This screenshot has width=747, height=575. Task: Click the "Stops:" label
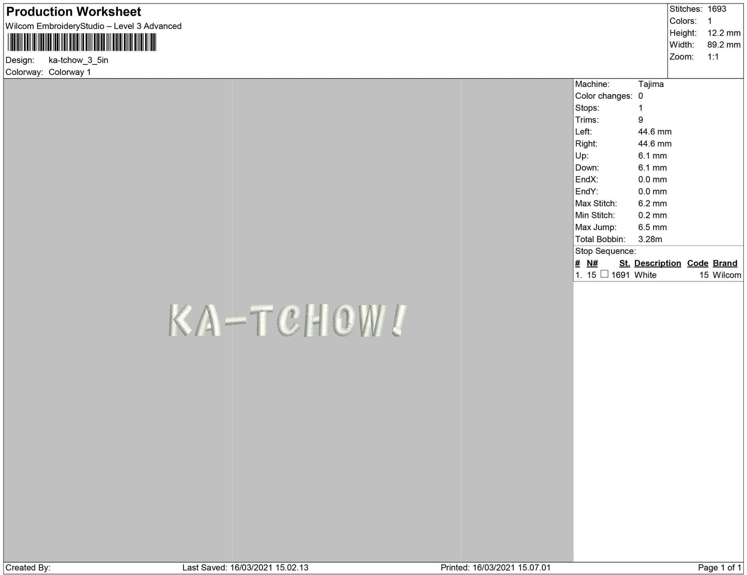587,108
